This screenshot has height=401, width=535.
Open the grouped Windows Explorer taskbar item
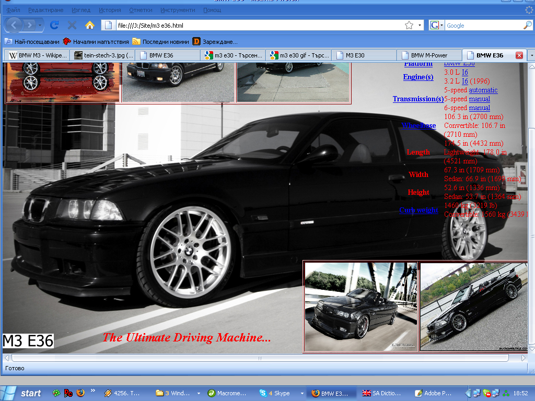[x=178, y=393]
